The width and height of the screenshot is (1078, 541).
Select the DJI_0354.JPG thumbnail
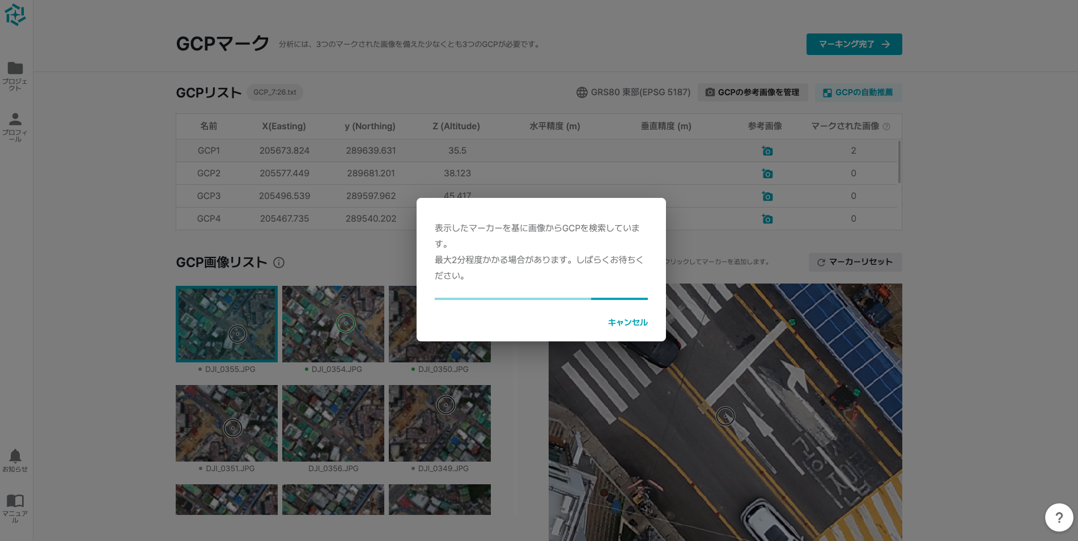(x=333, y=324)
